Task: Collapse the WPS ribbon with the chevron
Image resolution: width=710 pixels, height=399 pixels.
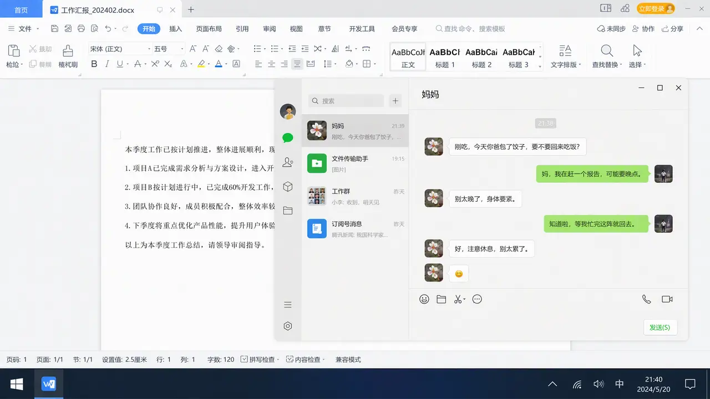Action: pyautogui.click(x=701, y=28)
